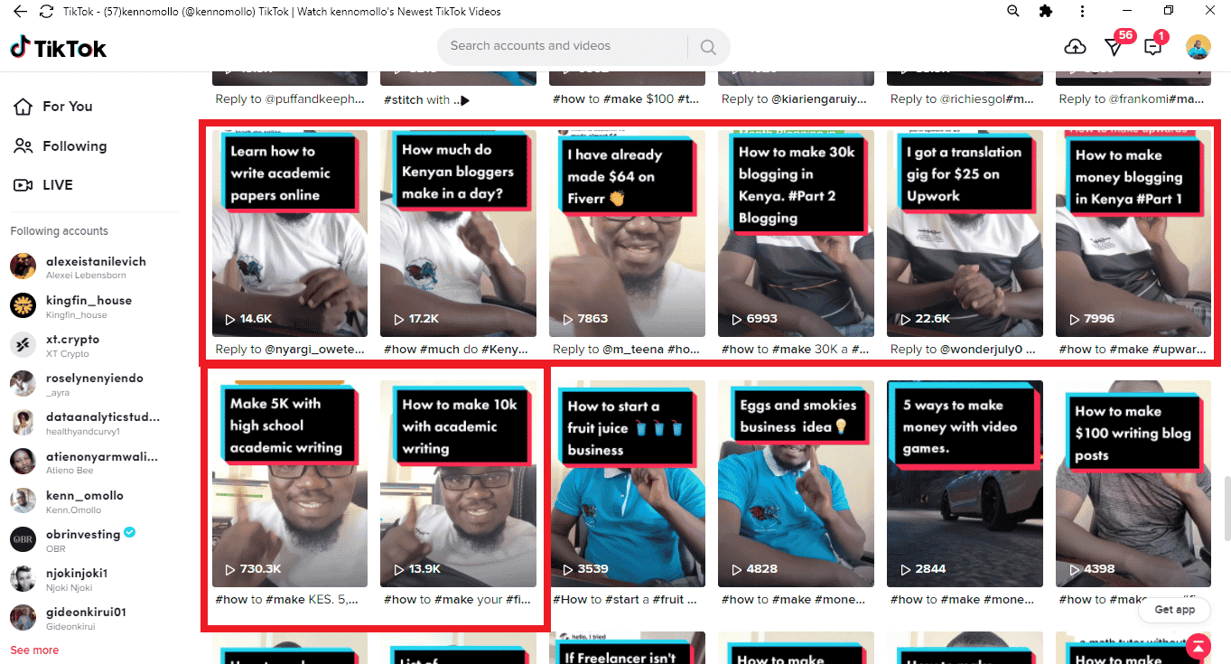Screen dimensions: 1231x664
Task: Click caption 'Reply to @richiesgol#m...'
Action: pyautogui.click(x=963, y=99)
